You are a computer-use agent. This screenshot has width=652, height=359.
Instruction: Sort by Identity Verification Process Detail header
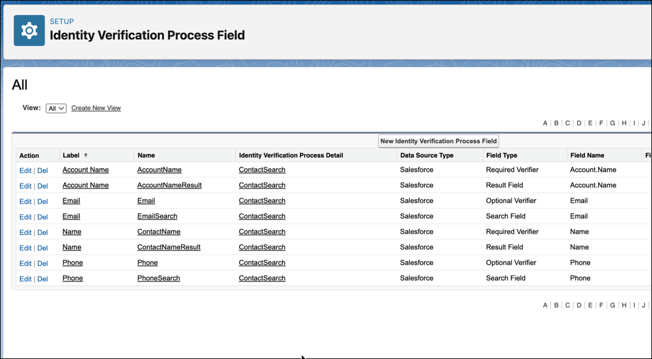pyautogui.click(x=291, y=155)
